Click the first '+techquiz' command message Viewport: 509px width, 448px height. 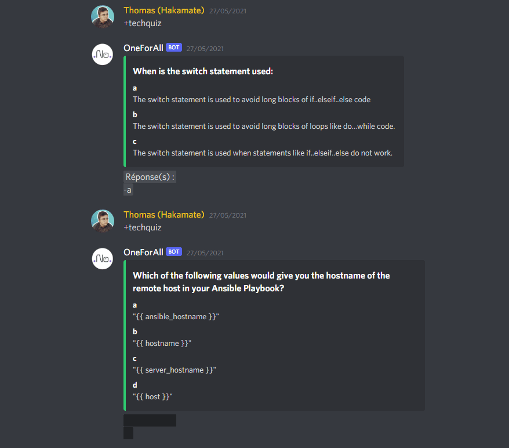(143, 23)
